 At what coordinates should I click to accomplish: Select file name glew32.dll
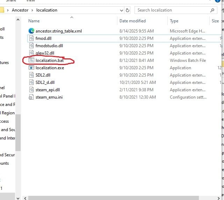pyautogui.click(x=45, y=53)
